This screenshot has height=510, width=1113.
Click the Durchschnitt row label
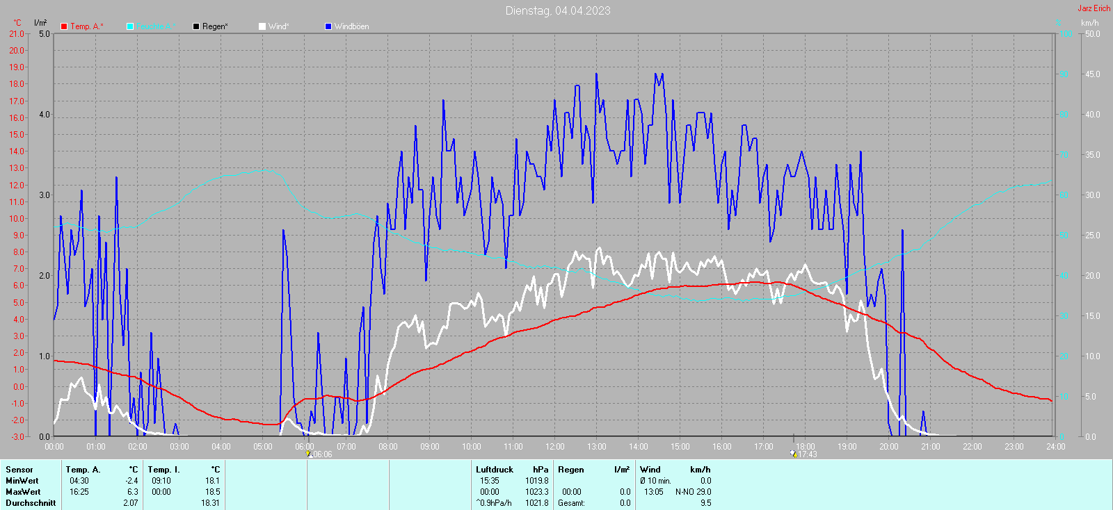(x=31, y=503)
